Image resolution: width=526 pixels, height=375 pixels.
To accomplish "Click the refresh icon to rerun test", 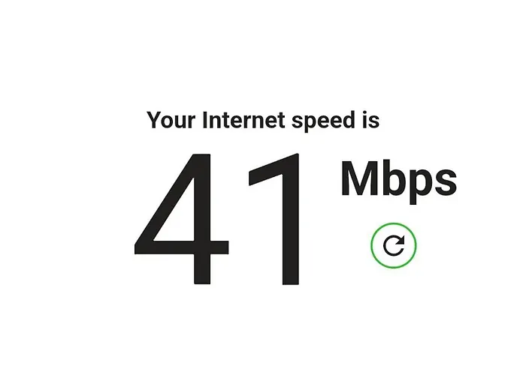I will tap(394, 245).
